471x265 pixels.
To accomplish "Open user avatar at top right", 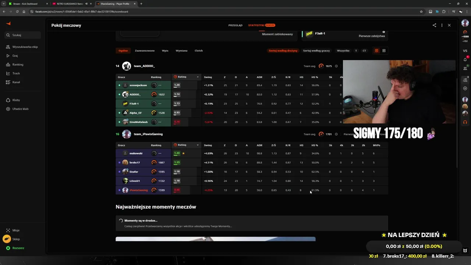I will click(x=465, y=23).
